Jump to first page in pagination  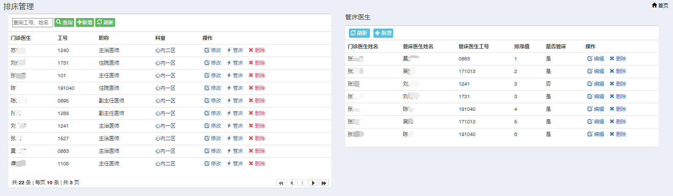(281, 183)
